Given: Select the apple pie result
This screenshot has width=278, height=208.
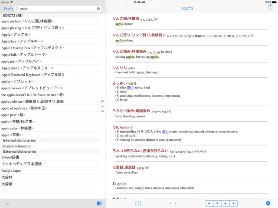Looking at the screenshot, I should 50,61.
